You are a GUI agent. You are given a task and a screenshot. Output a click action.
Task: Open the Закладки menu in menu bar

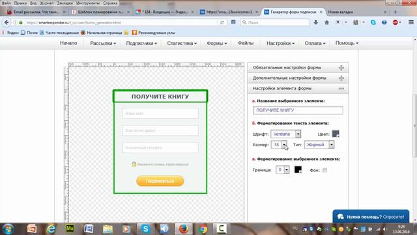pyautogui.click(x=65, y=3)
